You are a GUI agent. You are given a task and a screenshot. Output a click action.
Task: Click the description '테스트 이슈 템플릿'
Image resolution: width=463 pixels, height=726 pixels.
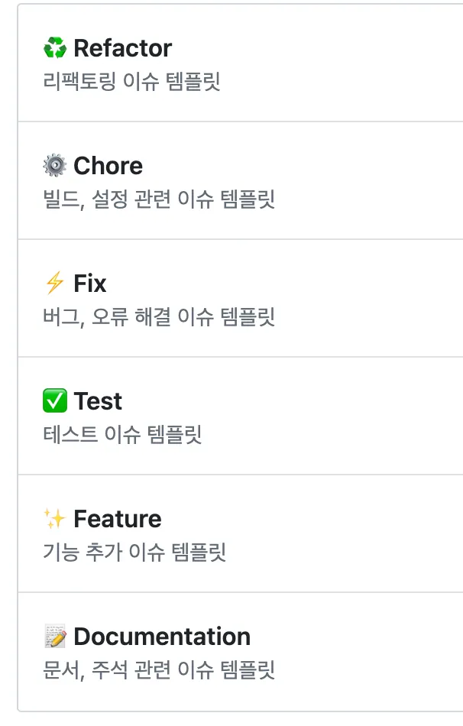click(122, 435)
